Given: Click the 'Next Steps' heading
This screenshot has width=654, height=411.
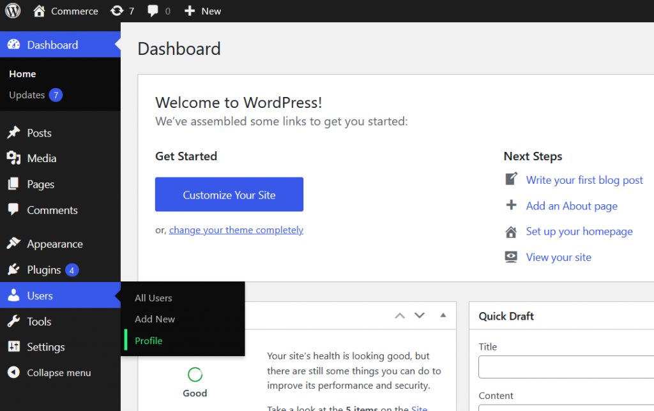Looking at the screenshot, I should (x=533, y=156).
